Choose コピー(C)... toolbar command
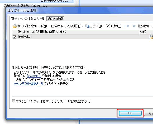 pos(97,26)
